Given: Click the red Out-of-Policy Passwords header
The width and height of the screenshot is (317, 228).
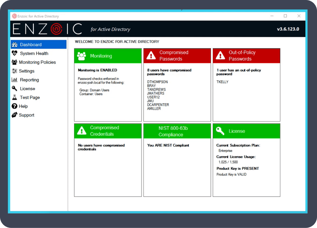Looking at the screenshot, I should pos(246,56).
